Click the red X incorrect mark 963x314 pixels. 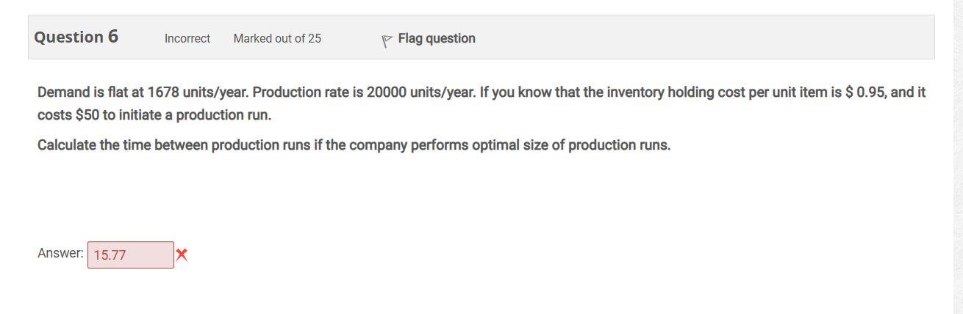click(182, 255)
